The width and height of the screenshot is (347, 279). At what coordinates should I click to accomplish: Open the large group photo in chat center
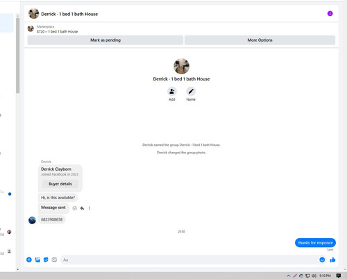[x=181, y=66]
